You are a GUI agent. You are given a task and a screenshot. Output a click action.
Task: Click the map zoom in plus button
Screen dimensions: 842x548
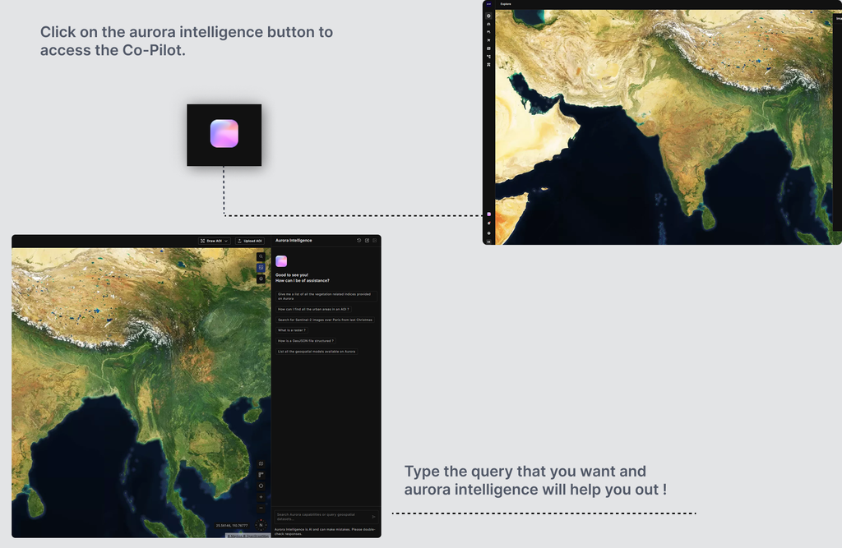point(261,497)
